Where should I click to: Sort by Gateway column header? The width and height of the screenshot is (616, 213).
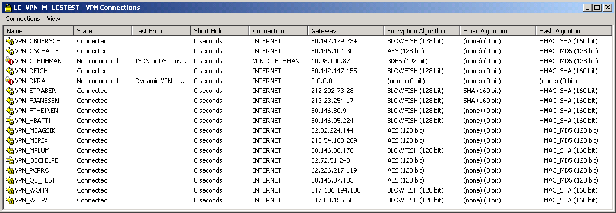coord(345,31)
